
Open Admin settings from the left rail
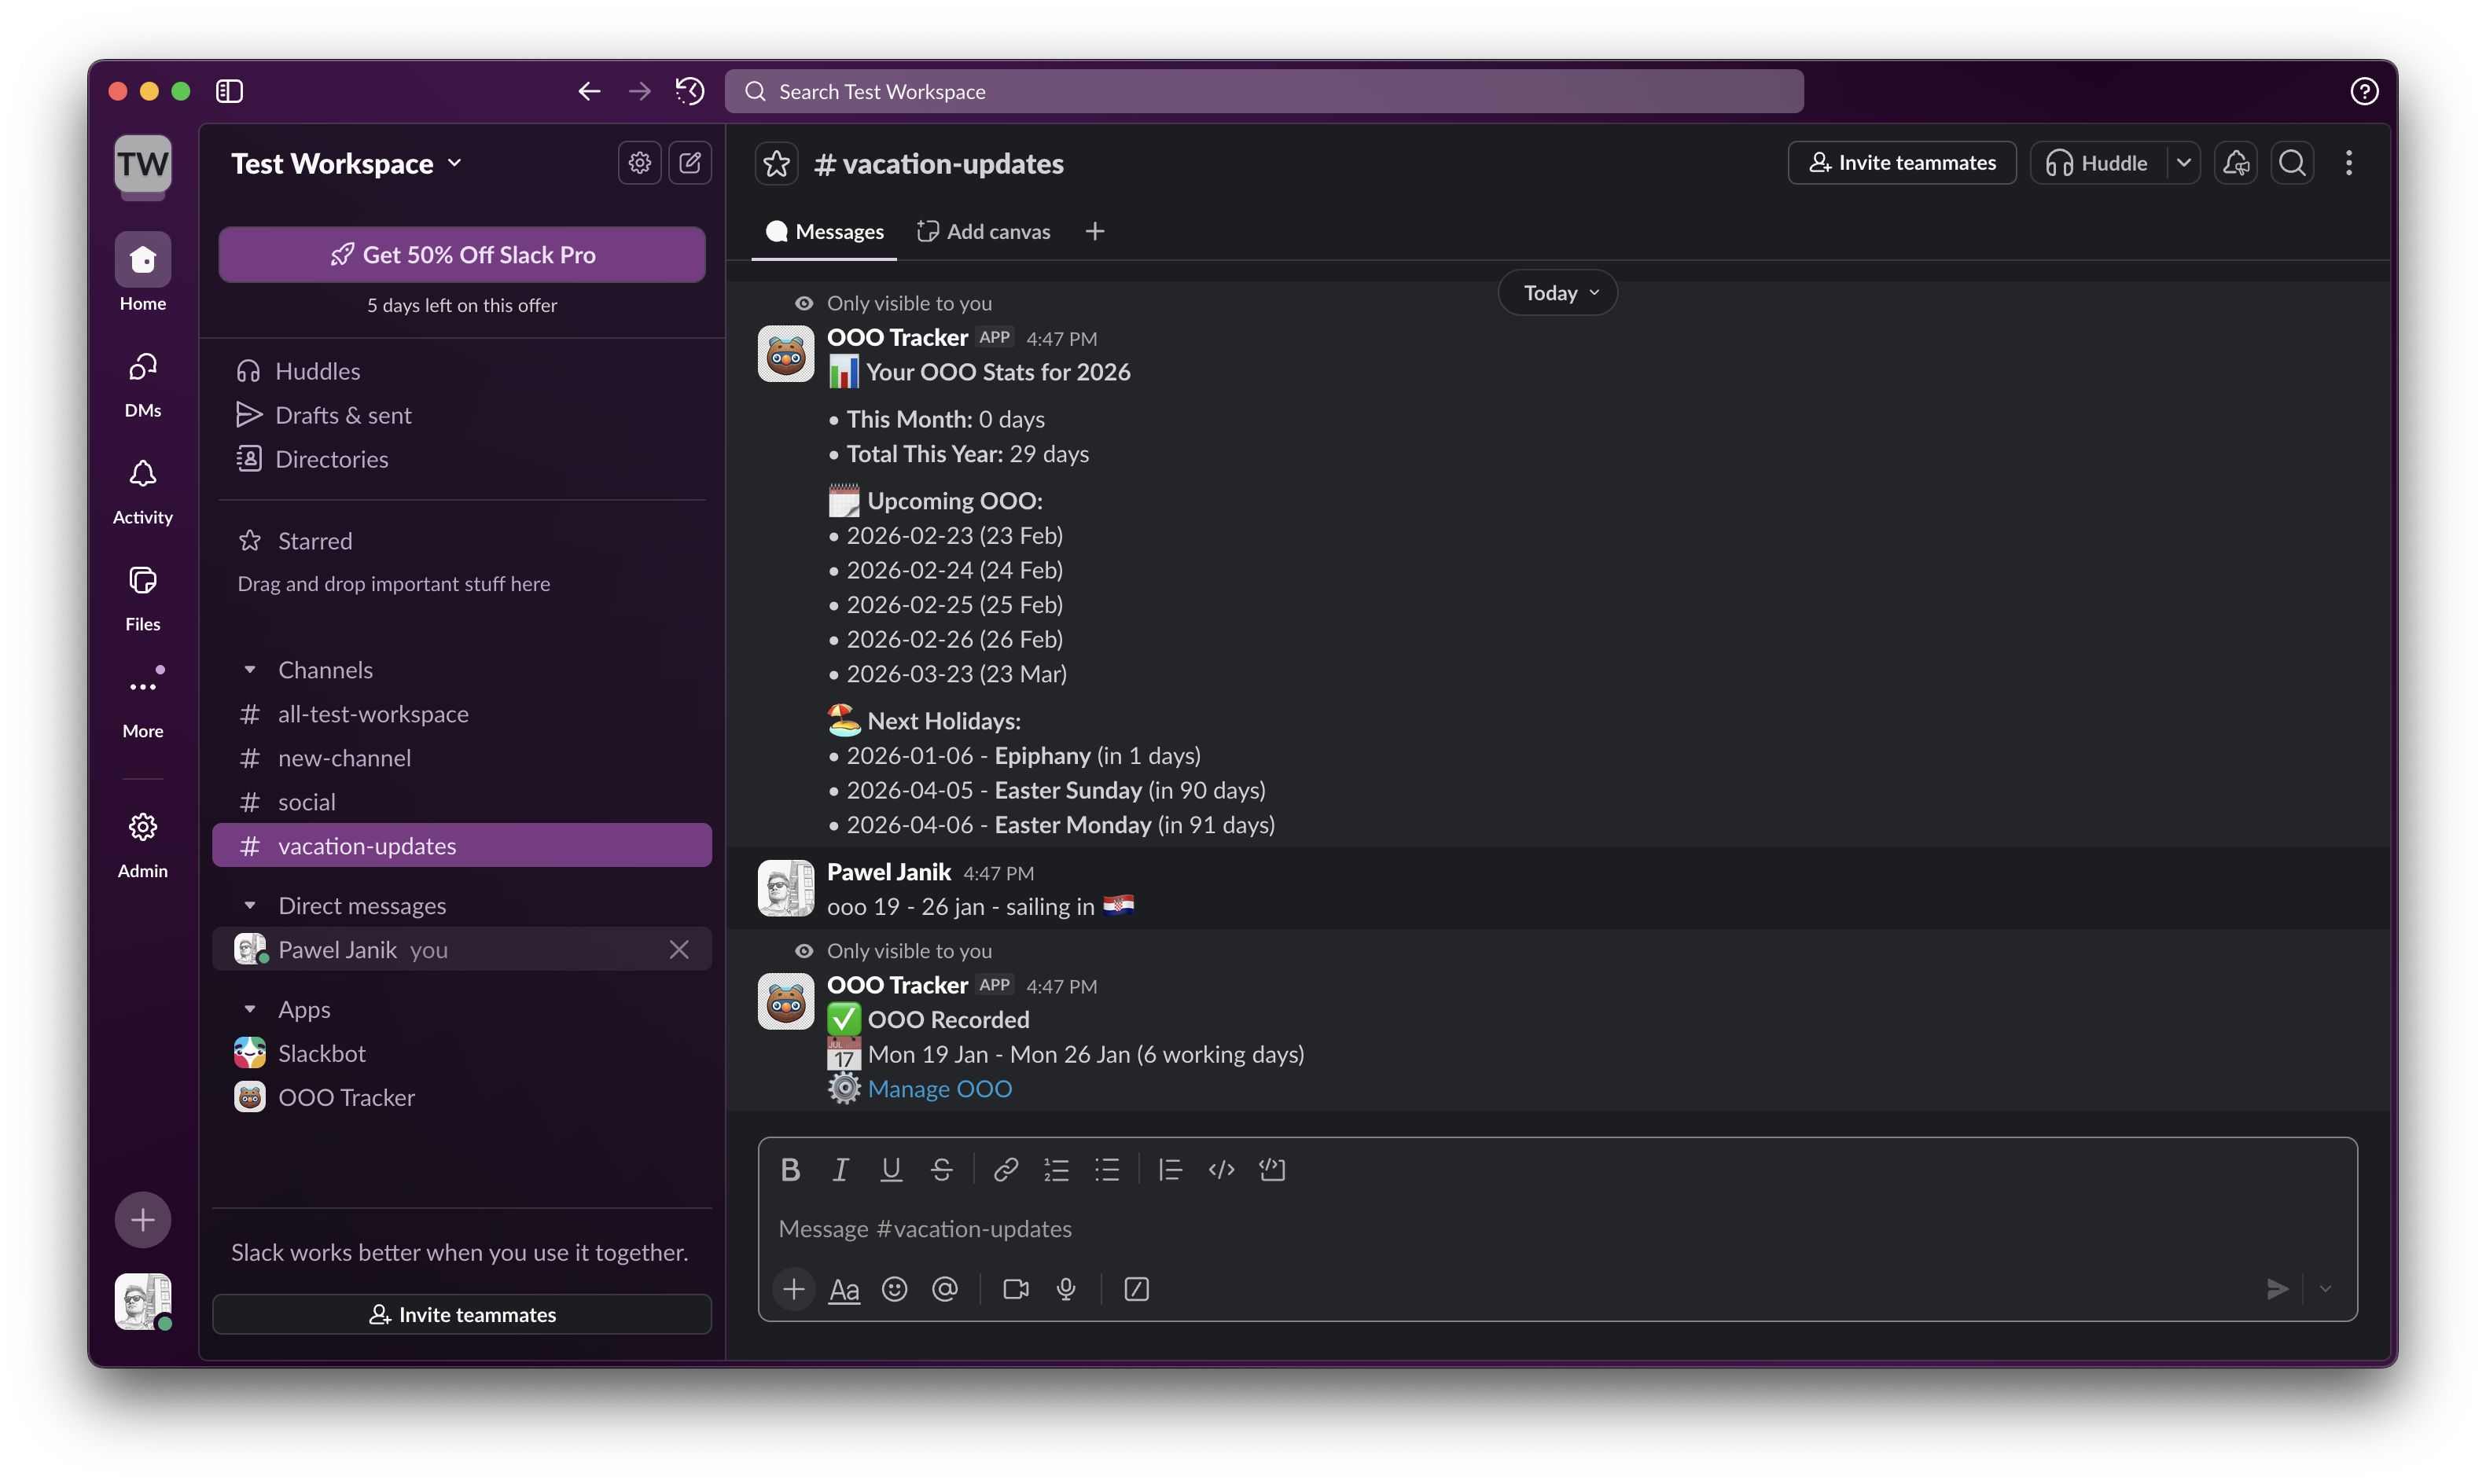coord(142,828)
